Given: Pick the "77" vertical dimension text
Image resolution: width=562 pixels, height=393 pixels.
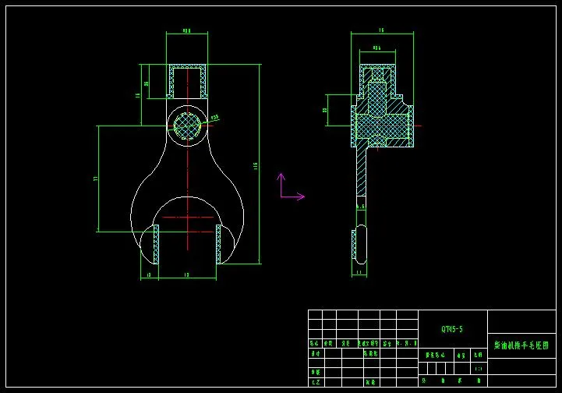Looking at the screenshot, I should (x=95, y=179).
